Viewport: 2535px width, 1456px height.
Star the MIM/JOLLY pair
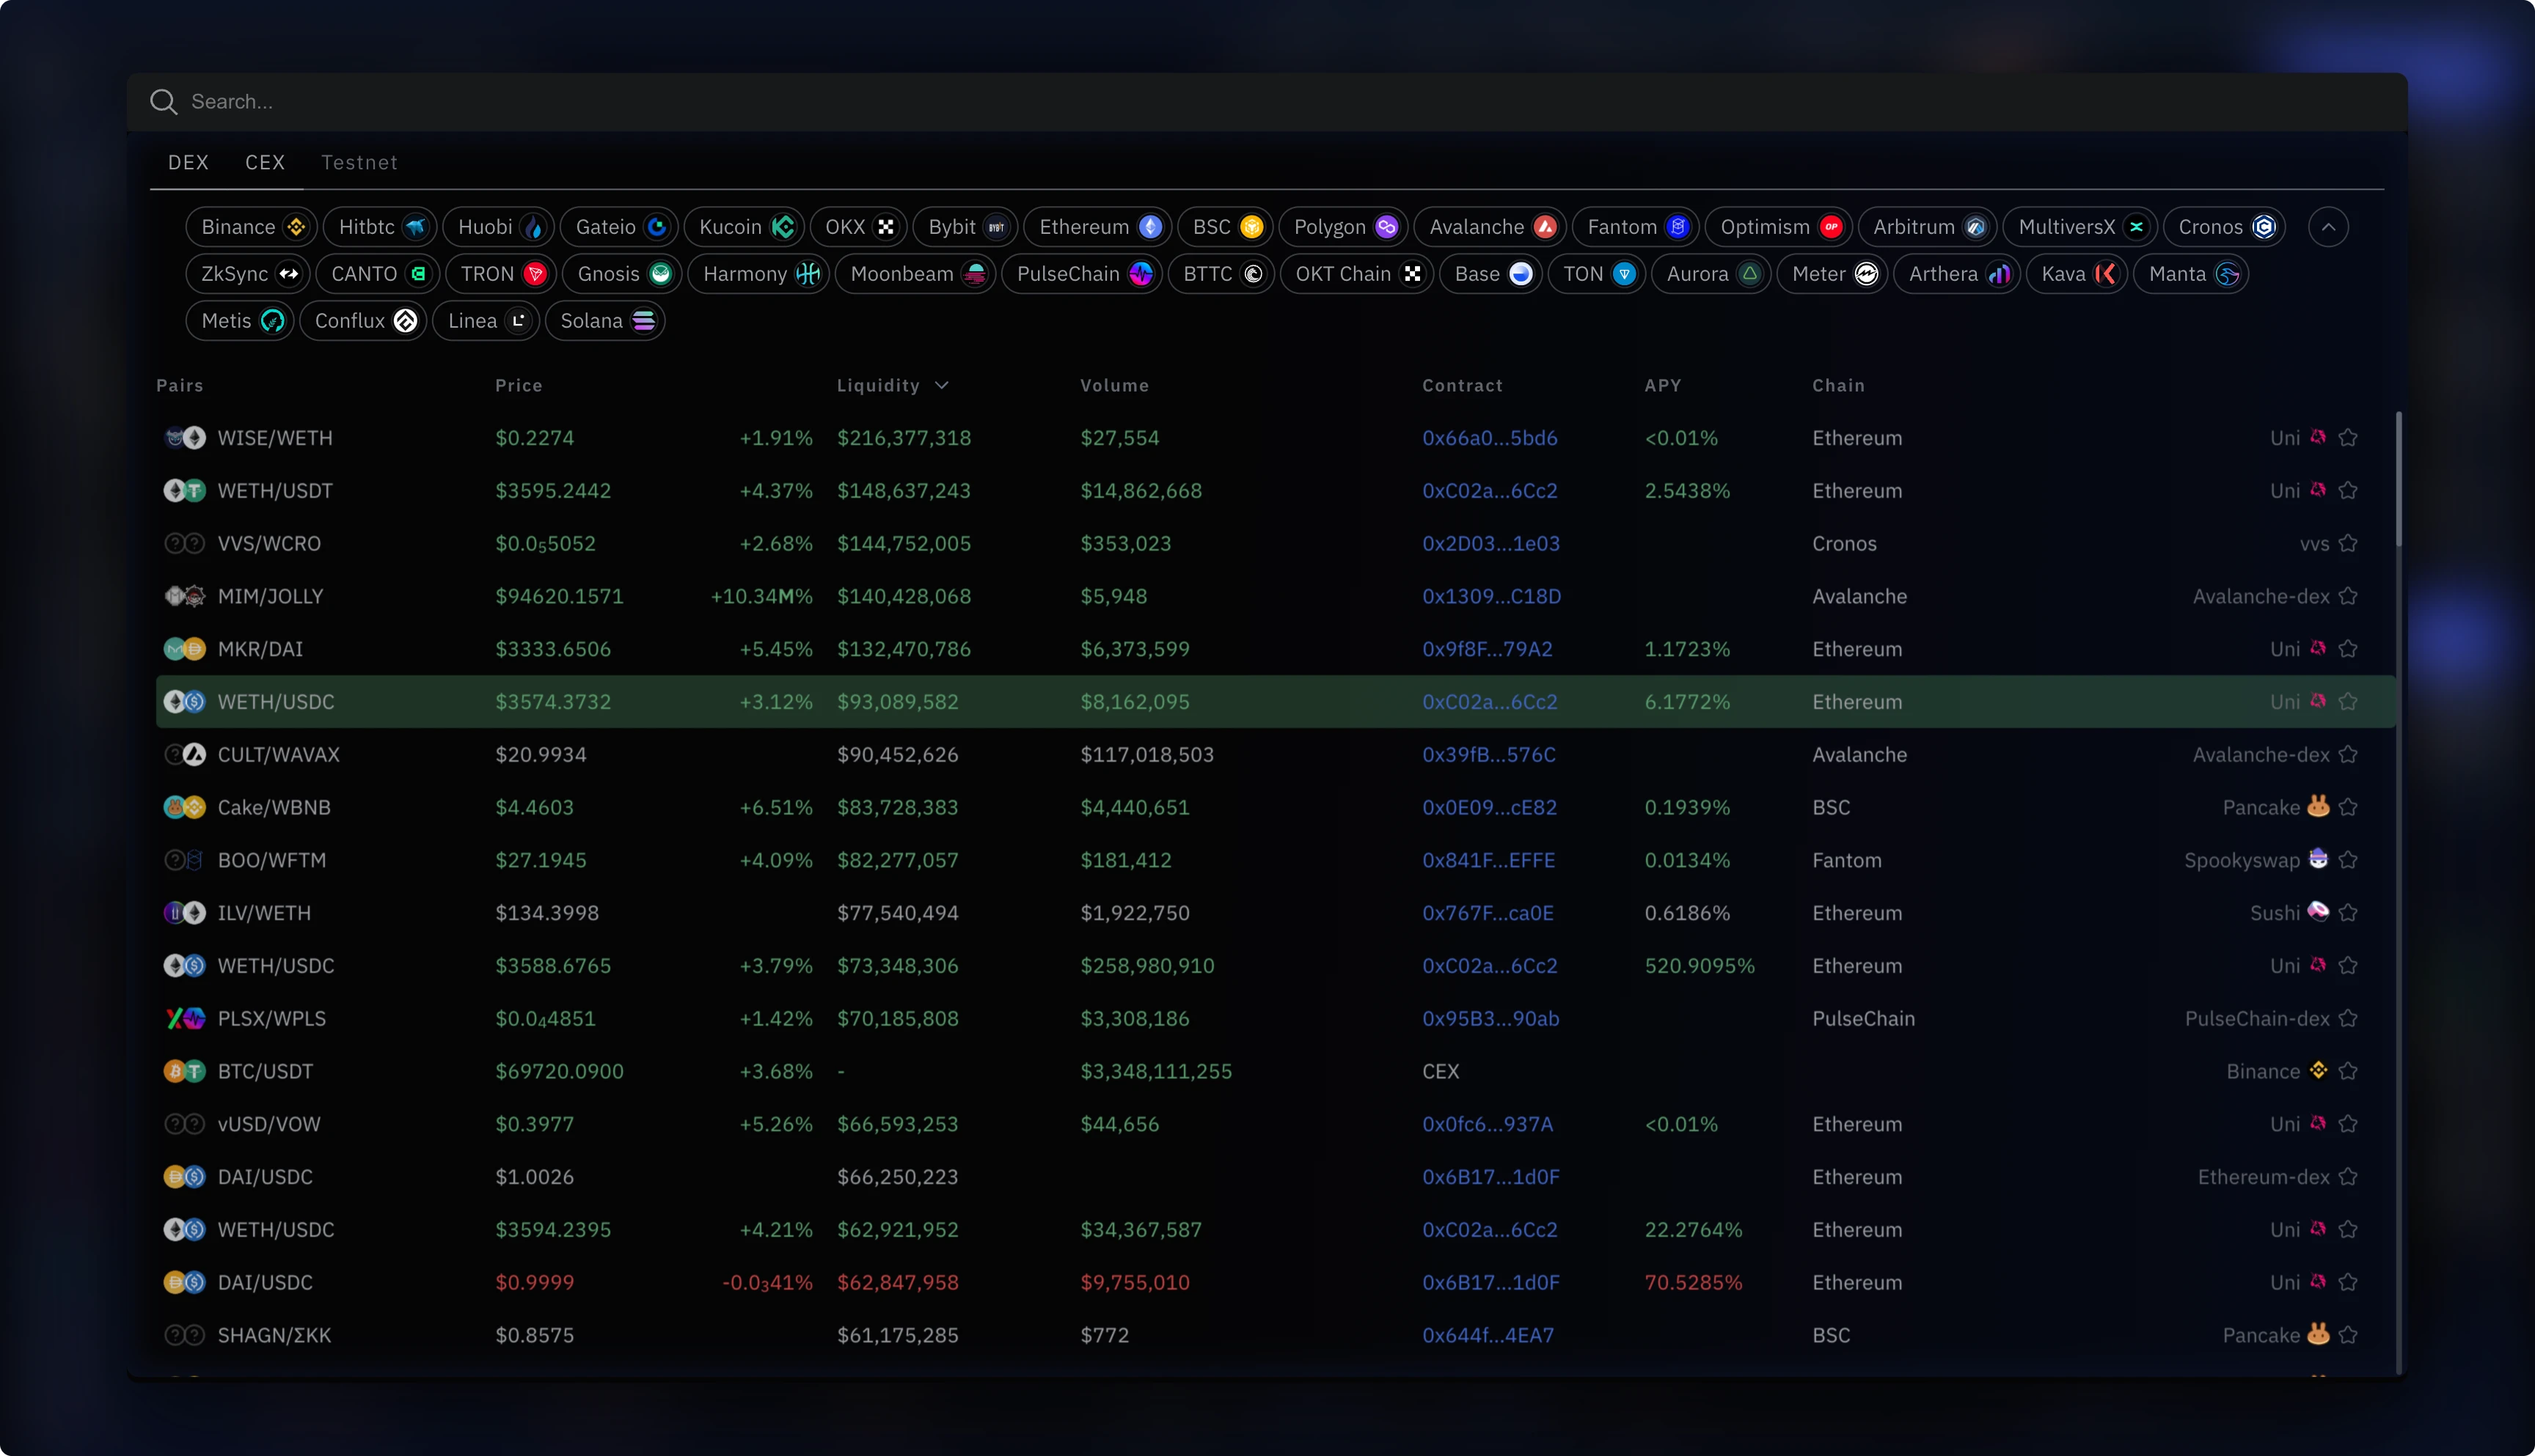pyautogui.click(x=2348, y=597)
